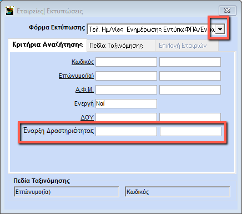Focus the second ΔΟΥ input field
242x214 pixels.
tap(190, 117)
